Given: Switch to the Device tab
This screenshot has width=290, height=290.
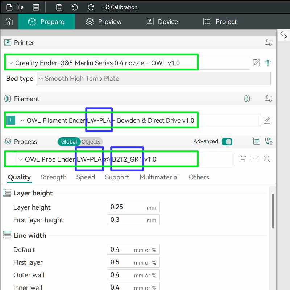Looking at the screenshot, I should point(162,22).
